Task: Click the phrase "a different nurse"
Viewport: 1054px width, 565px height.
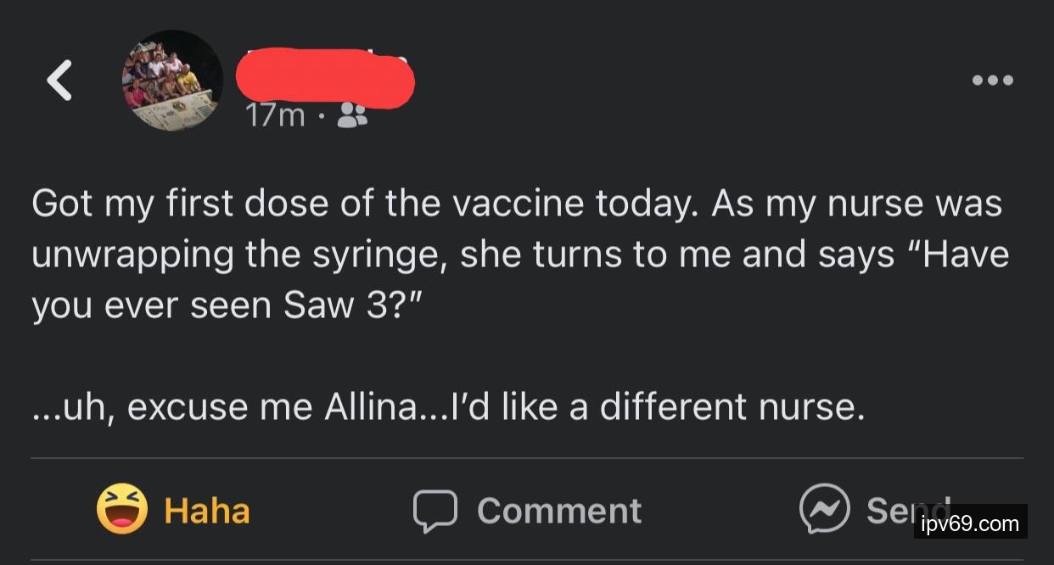Action: (716, 408)
